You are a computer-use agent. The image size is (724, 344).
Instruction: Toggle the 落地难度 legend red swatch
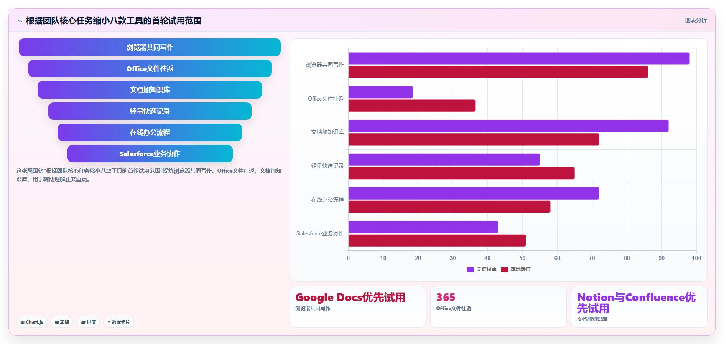click(505, 270)
